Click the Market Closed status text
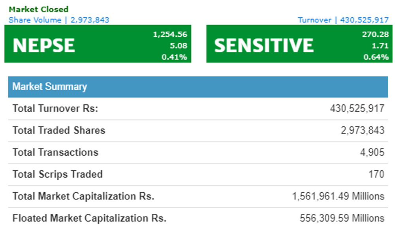 point(38,9)
